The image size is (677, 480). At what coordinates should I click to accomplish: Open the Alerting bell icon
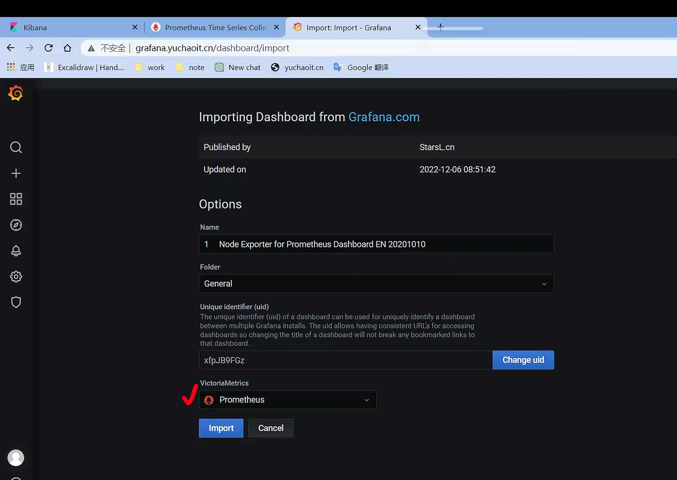coord(16,251)
